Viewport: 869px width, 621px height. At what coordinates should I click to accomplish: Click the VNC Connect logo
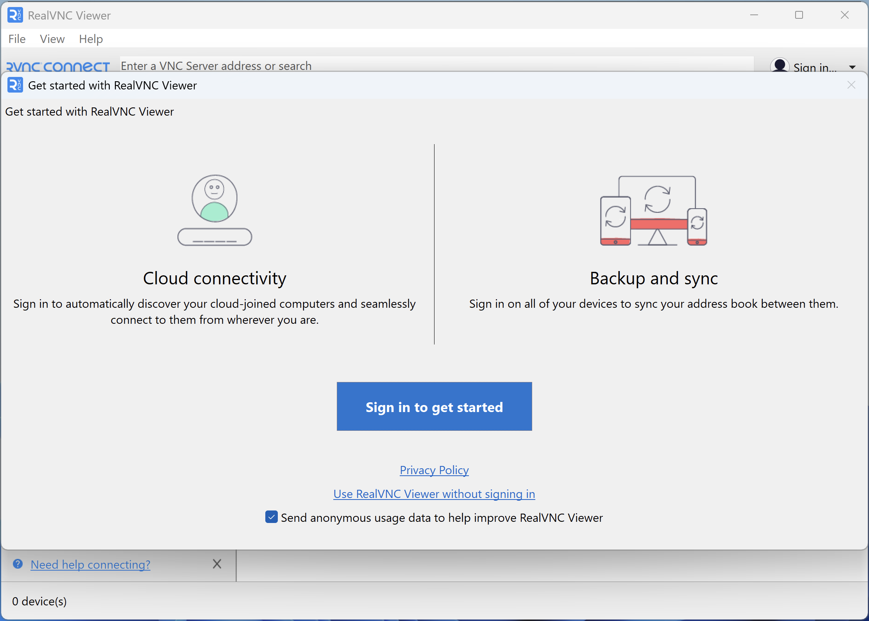(58, 66)
